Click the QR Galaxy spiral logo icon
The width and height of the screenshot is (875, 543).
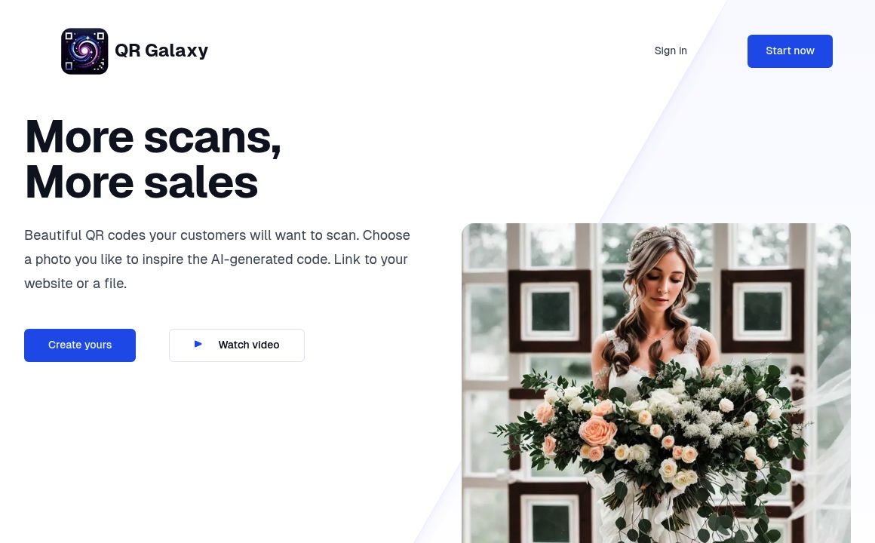click(84, 51)
